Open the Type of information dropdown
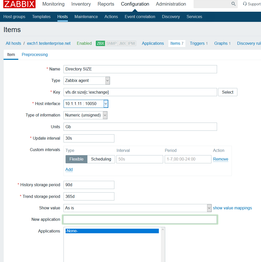 85,115
